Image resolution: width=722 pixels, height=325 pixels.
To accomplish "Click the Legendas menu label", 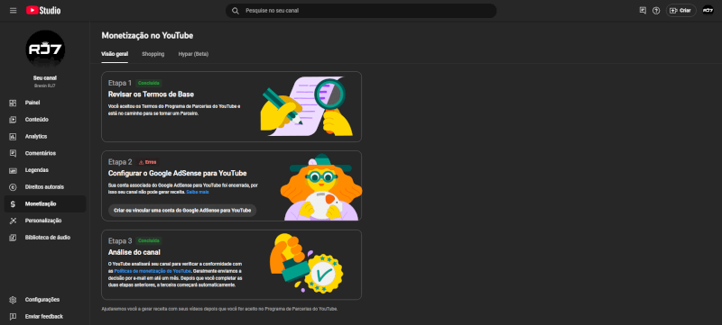I will (x=37, y=170).
